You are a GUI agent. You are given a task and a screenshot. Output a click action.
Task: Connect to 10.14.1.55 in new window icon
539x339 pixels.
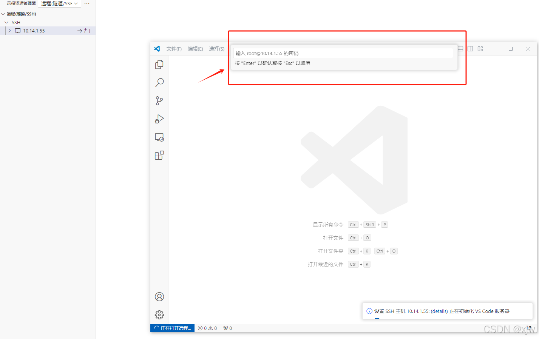(x=87, y=31)
